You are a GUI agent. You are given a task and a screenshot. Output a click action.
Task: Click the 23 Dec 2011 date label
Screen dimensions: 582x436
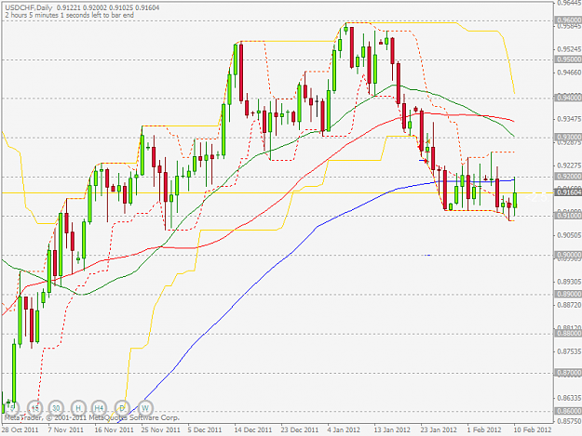(x=300, y=429)
